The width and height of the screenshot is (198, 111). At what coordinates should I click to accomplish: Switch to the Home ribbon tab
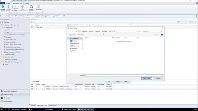click(x=8, y=3)
